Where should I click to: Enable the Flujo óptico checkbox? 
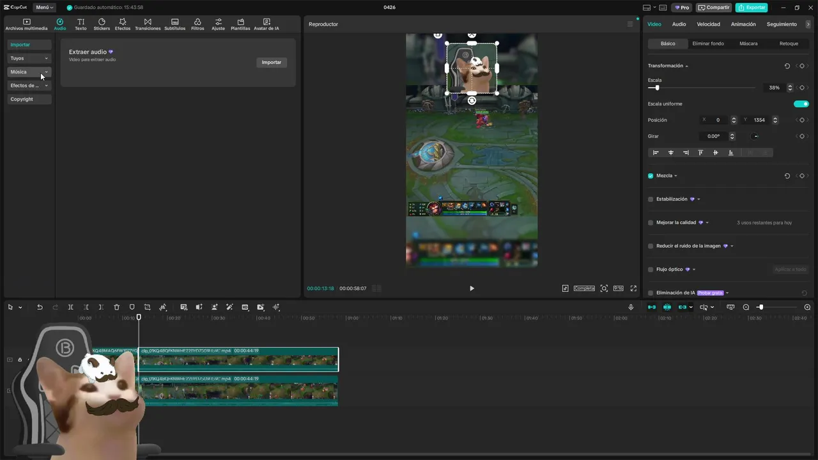click(x=651, y=270)
